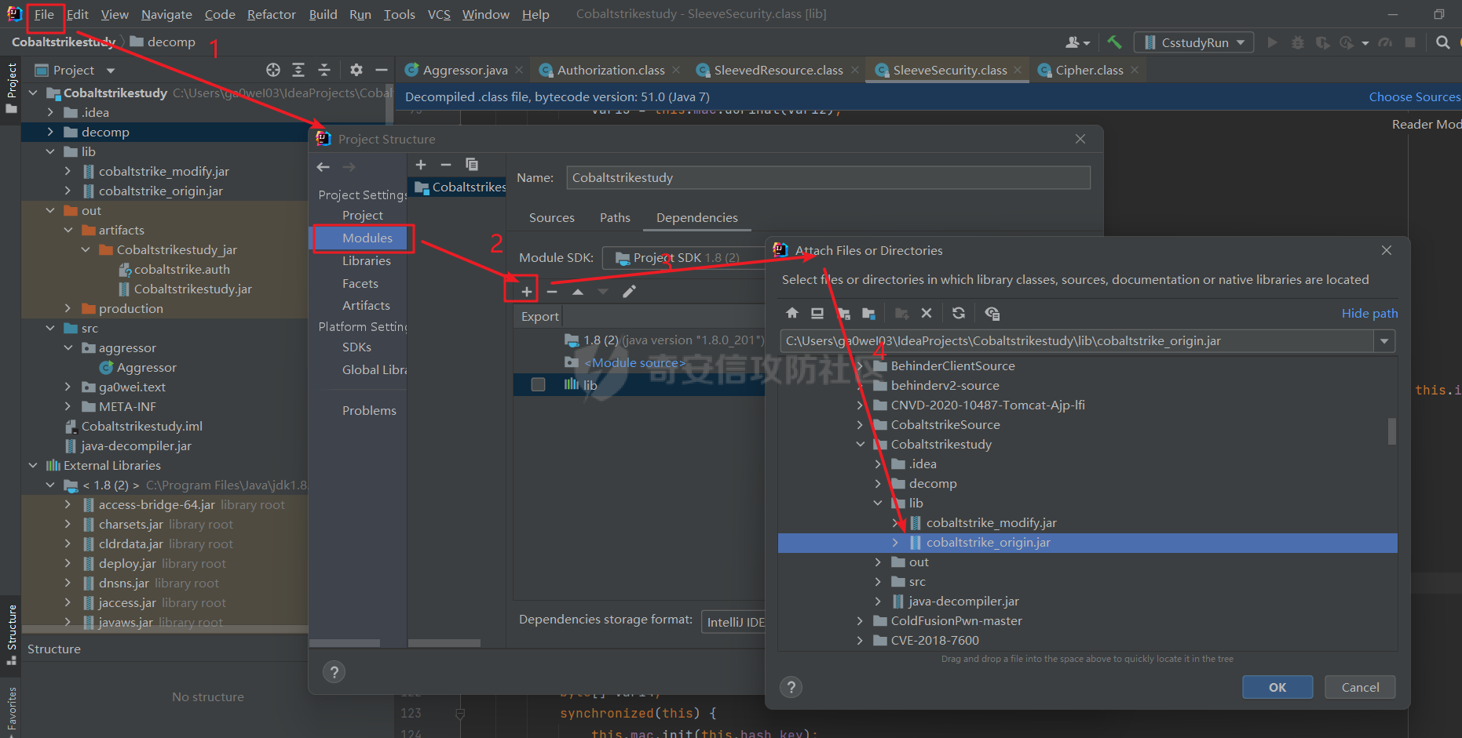Open Attach Files help question mark
This screenshot has width=1462, height=738.
791,687
